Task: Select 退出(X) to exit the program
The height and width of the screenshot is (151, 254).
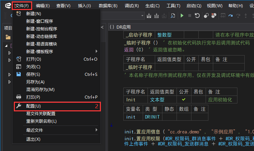Action: point(33,139)
